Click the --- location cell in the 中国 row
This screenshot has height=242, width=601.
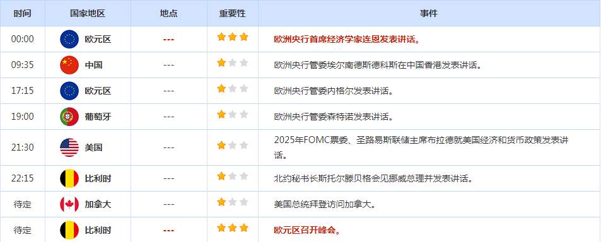pyautogui.click(x=168, y=65)
